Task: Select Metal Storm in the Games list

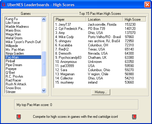Action: (x=23, y=38)
